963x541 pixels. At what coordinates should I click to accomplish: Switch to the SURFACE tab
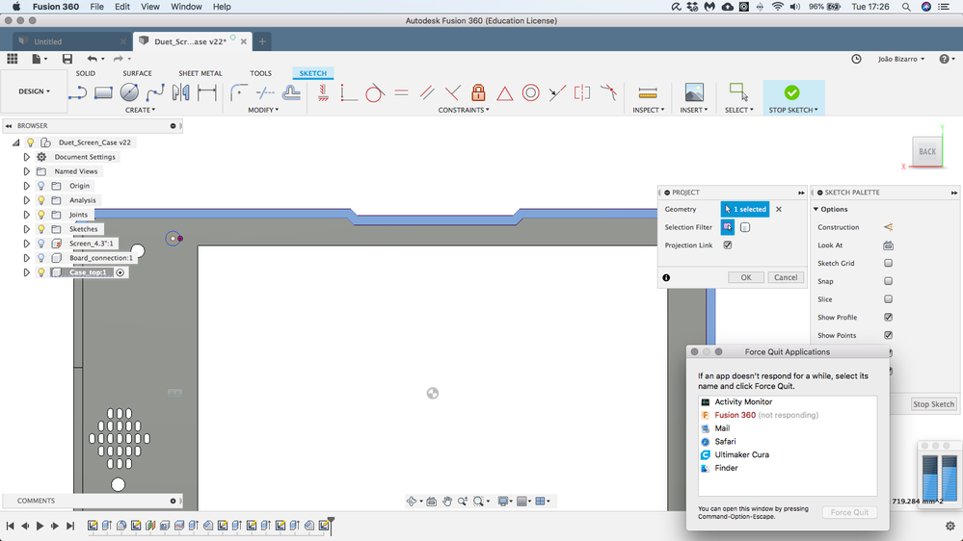pyautogui.click(x=137, y=73)
